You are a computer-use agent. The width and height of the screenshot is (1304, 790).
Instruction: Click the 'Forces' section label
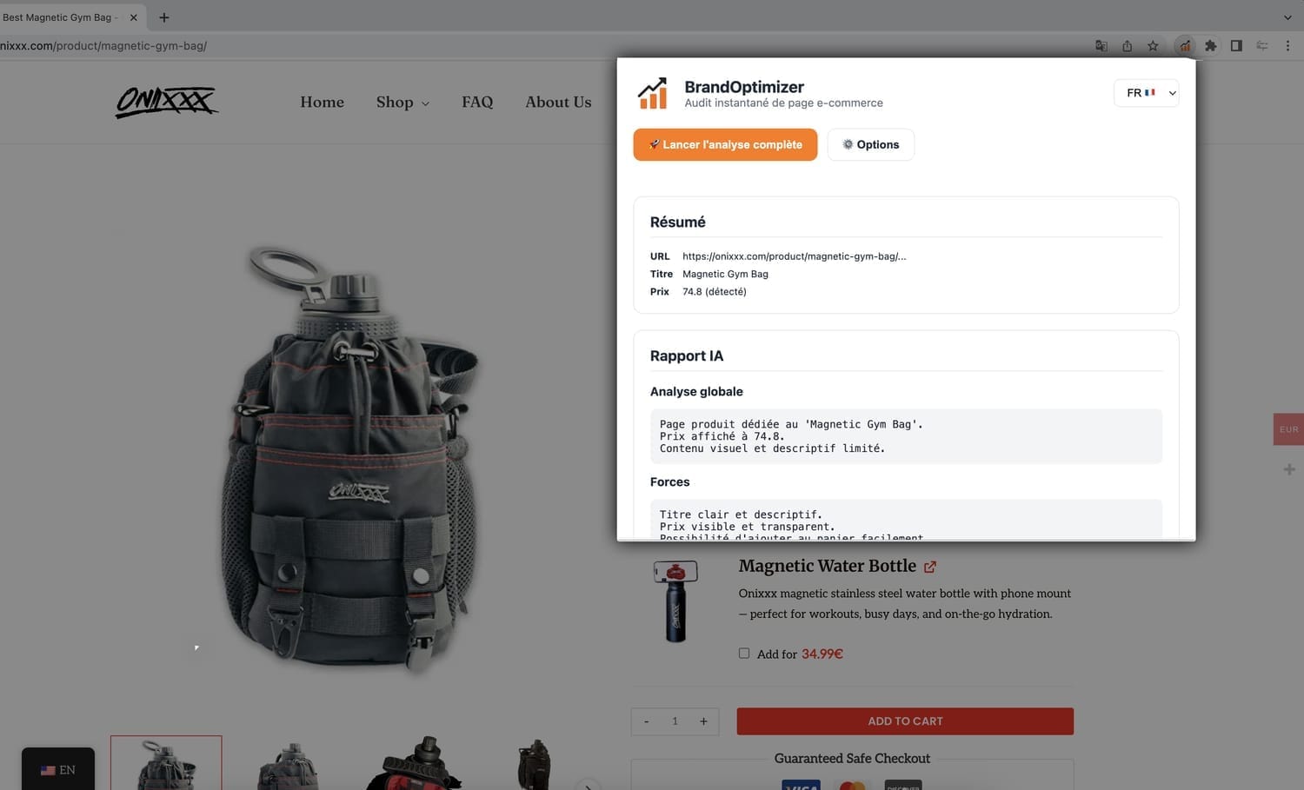point(669,482)
